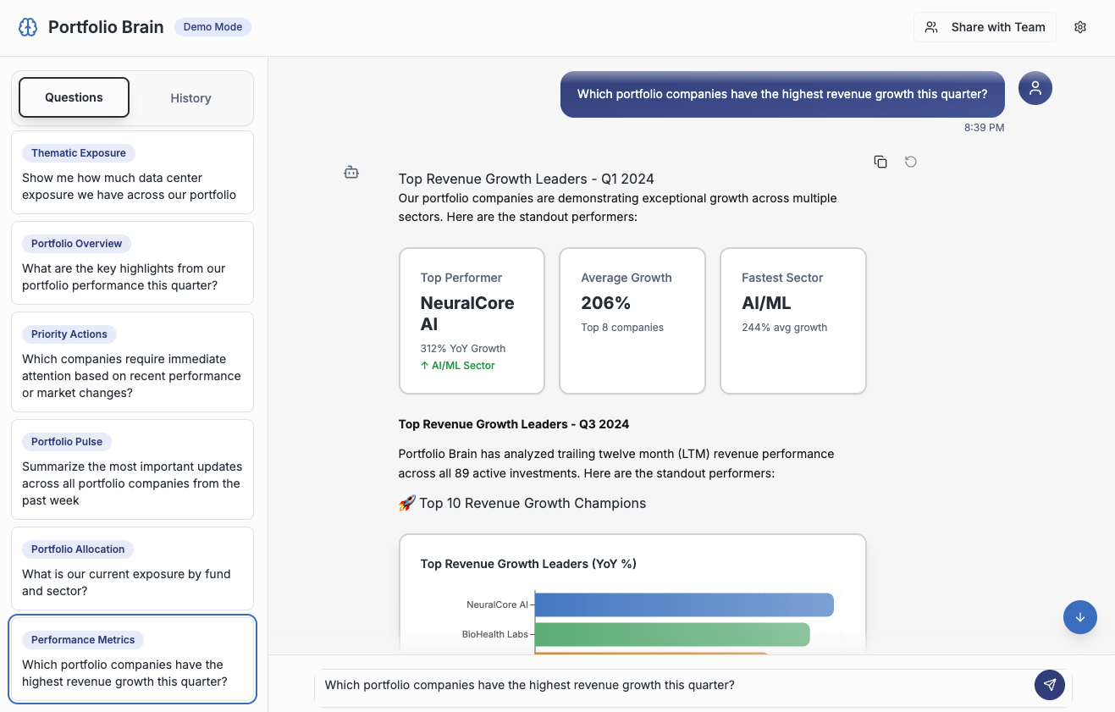Click the 'BioHealth Labs' chart axis label
This screenshot has height=712, width=1115.
click(x=495, y=634)
